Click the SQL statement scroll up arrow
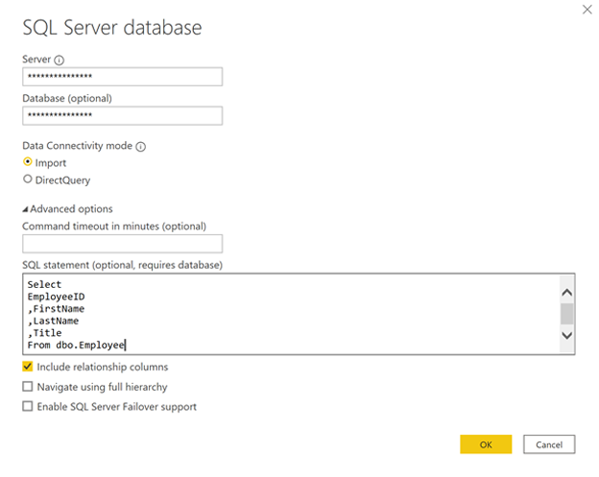The height and width of the screenshot is (477, 599). tap(566, 293)
